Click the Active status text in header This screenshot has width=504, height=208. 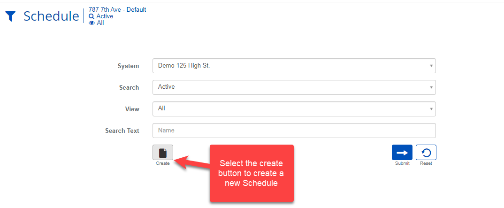coord(105,16)
